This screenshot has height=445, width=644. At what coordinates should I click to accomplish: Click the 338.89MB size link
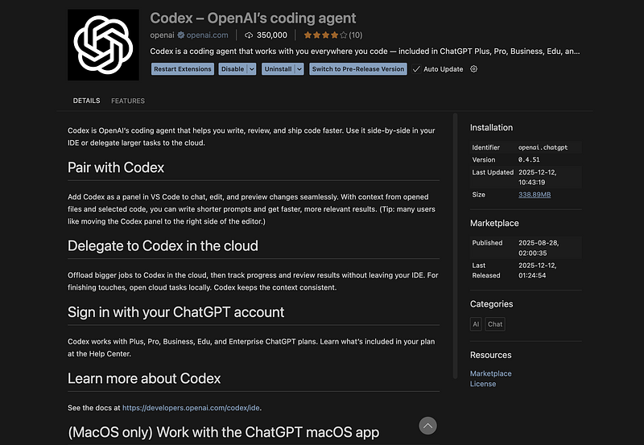[535, 195]
